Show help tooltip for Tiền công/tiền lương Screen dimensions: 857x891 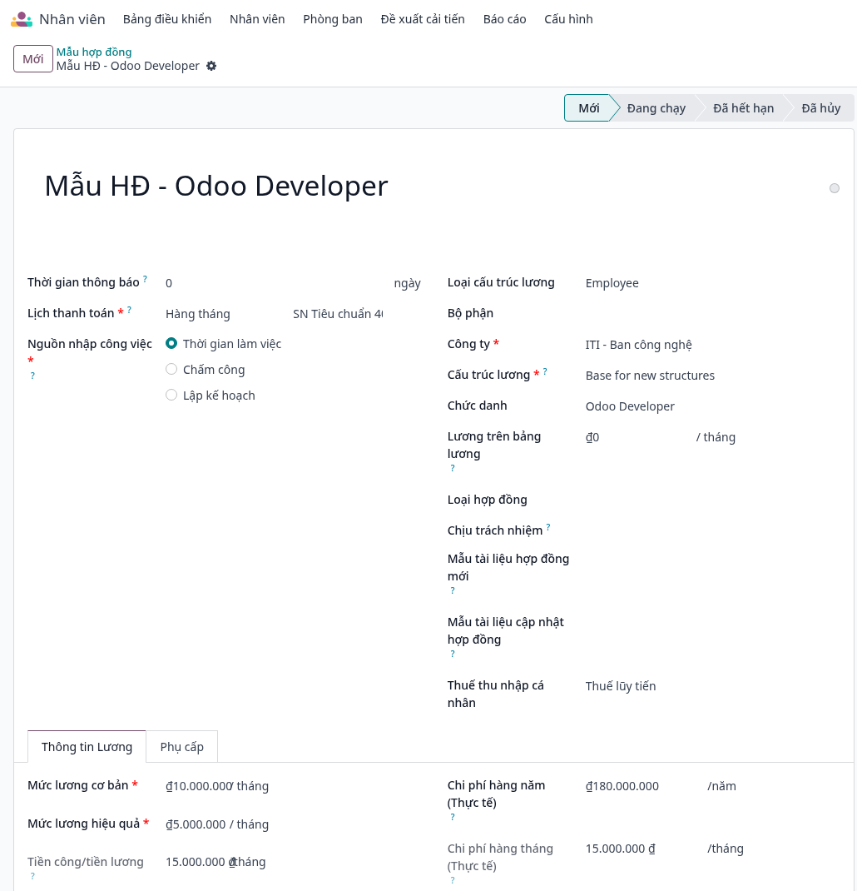tap(32, 876)
